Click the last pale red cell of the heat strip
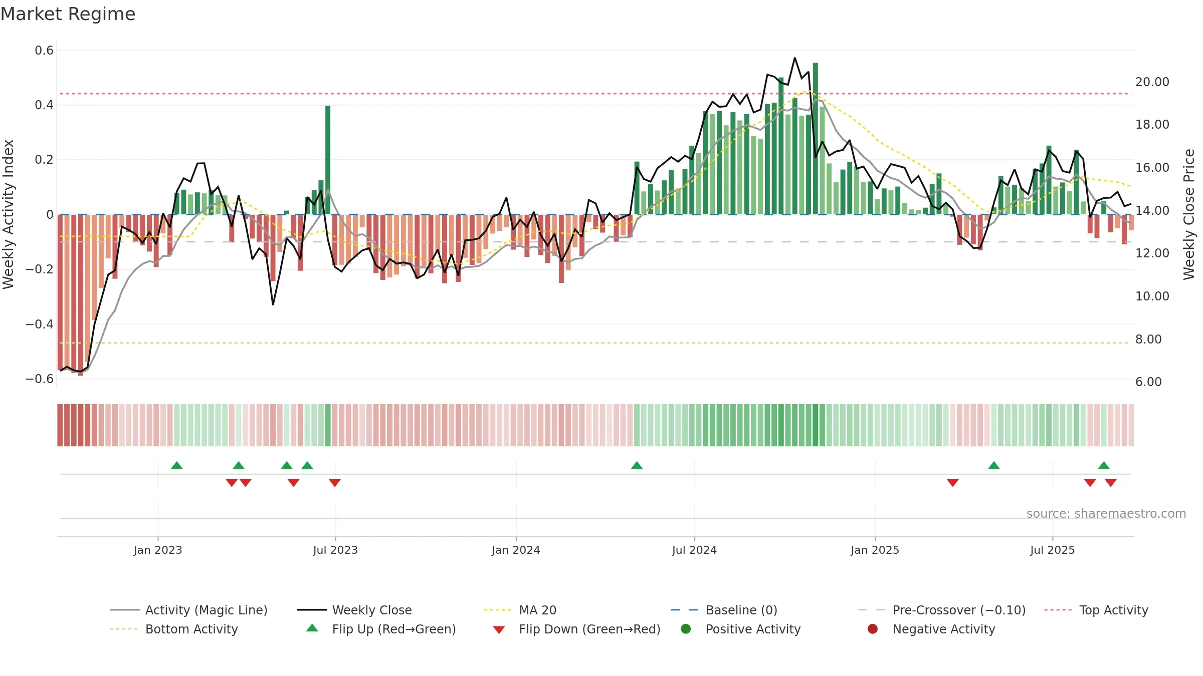 point(1131,425)
